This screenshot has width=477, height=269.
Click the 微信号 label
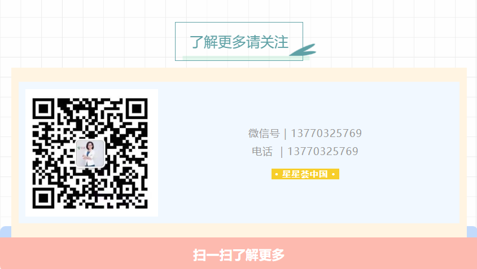[264, 133]
